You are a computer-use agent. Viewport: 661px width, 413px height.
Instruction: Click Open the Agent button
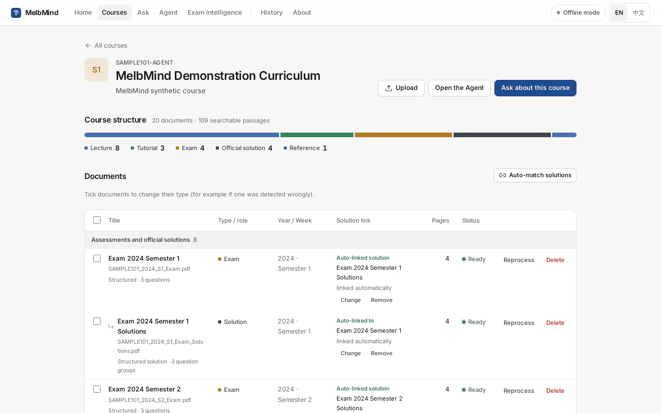(x=459, y=88)
